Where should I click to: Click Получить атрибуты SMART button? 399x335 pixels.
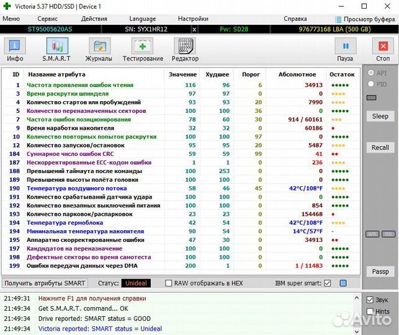pos(43,284)
